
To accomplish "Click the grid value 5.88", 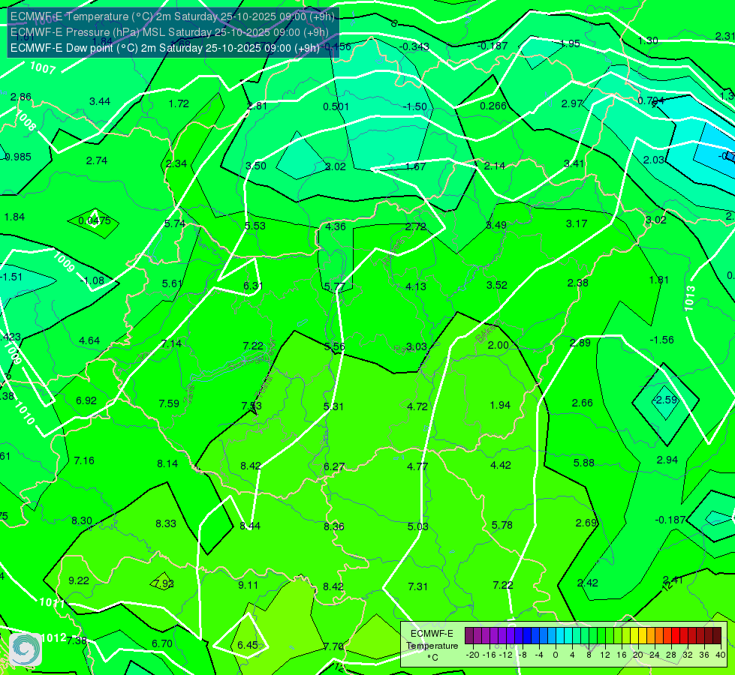I will click(x=584, y=463).
